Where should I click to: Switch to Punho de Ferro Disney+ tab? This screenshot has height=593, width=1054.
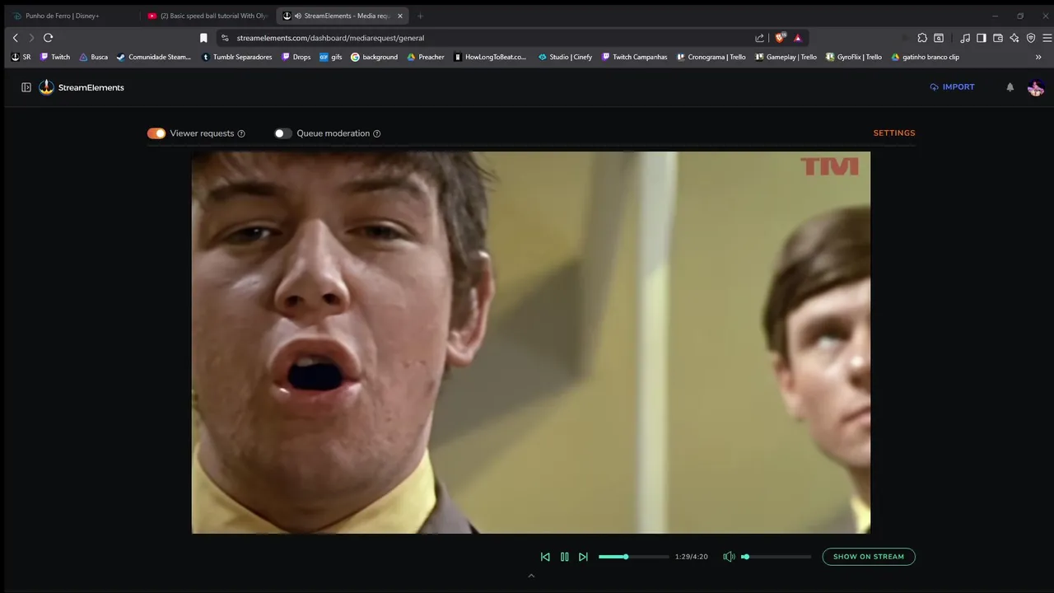[x=69, y=16]
